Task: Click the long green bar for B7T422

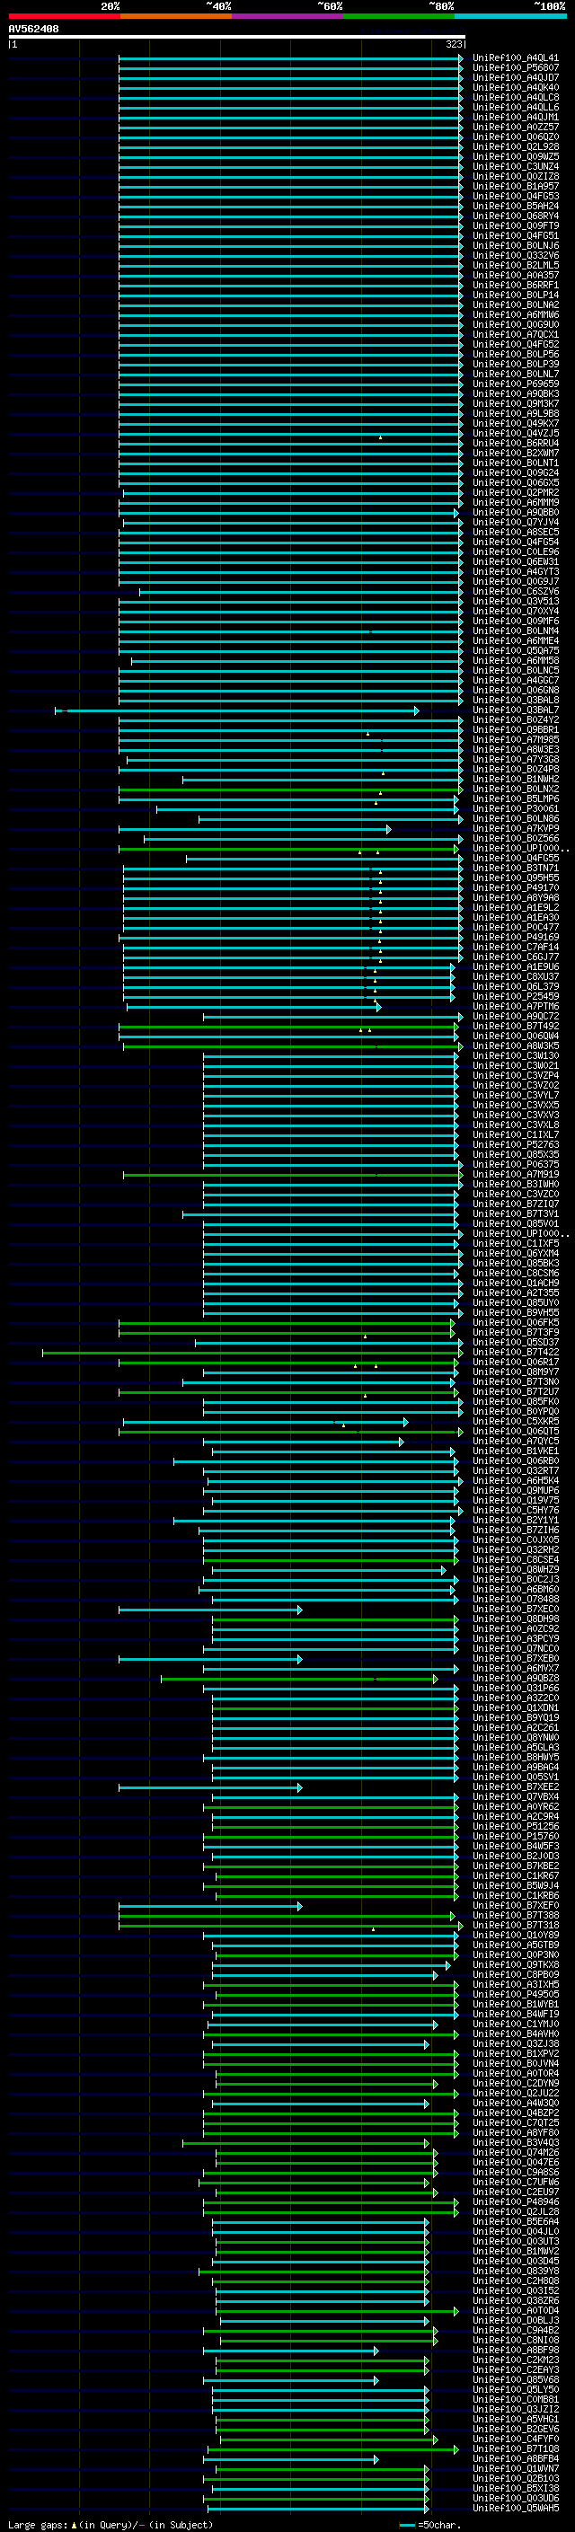Action: tap(252, 1353)
